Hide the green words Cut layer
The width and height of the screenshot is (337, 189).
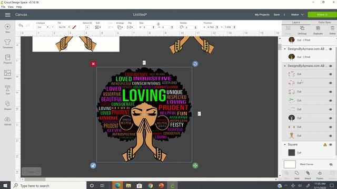point(331,100)
